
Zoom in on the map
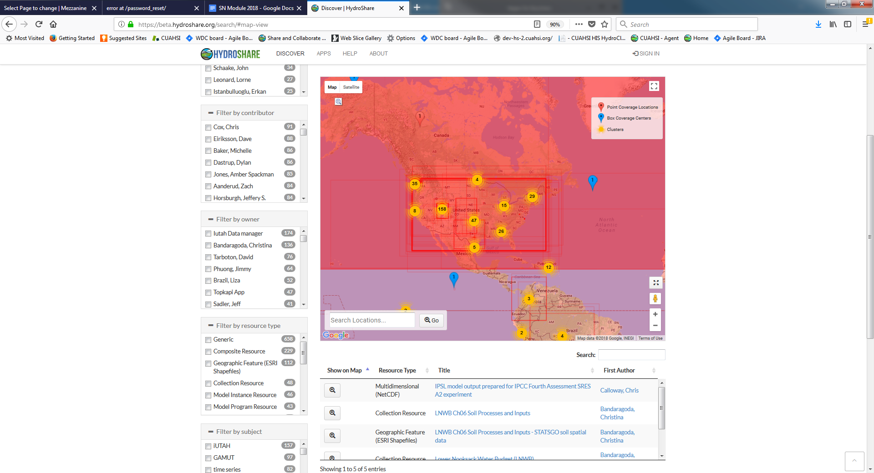point(655,314)
